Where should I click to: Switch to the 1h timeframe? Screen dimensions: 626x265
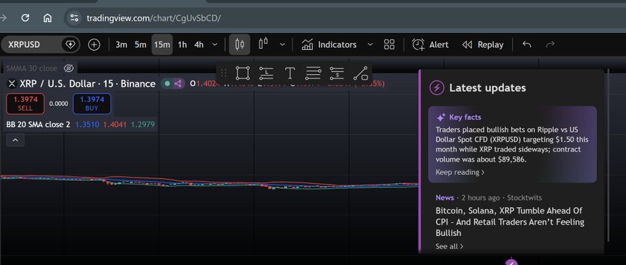[x=182, y=44]
